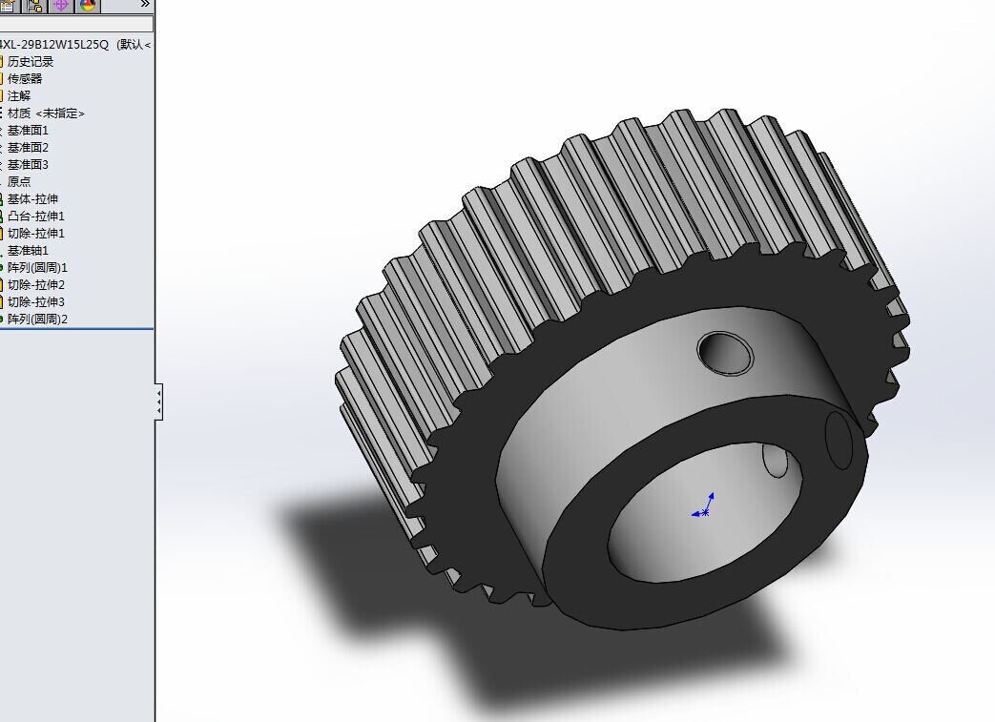Select the part root node XL-29B12W15L25Q
The height and width of the screenshot is (722, 995).
click(74, 45)
